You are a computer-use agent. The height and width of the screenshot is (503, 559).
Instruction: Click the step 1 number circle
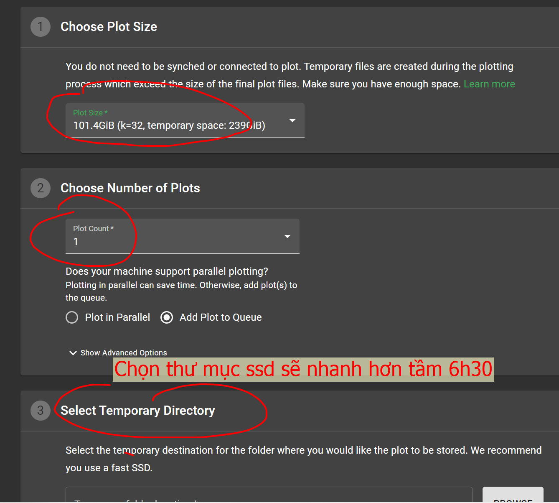click(41, 27)
